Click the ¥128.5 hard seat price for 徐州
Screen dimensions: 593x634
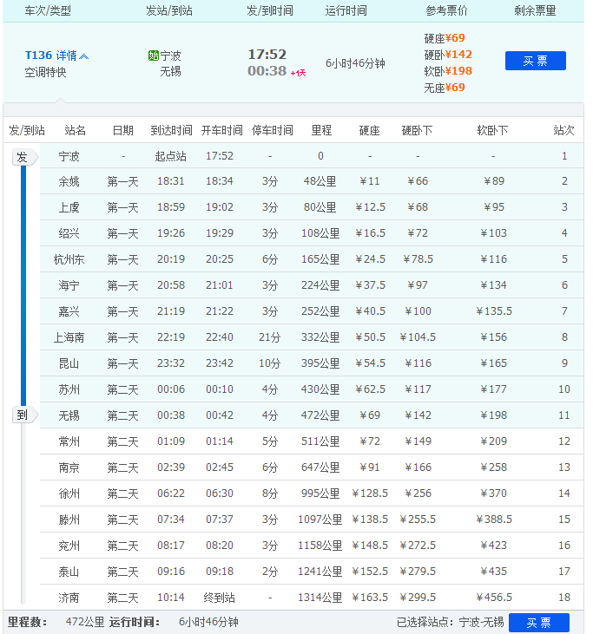point(370,493)
